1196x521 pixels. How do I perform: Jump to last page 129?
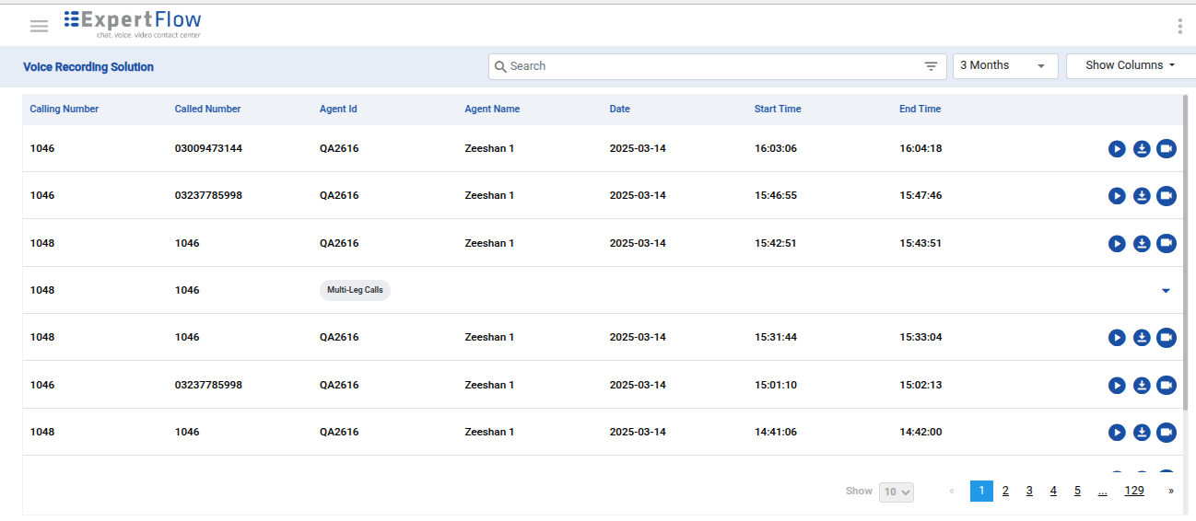click(x=1133, y=491)
